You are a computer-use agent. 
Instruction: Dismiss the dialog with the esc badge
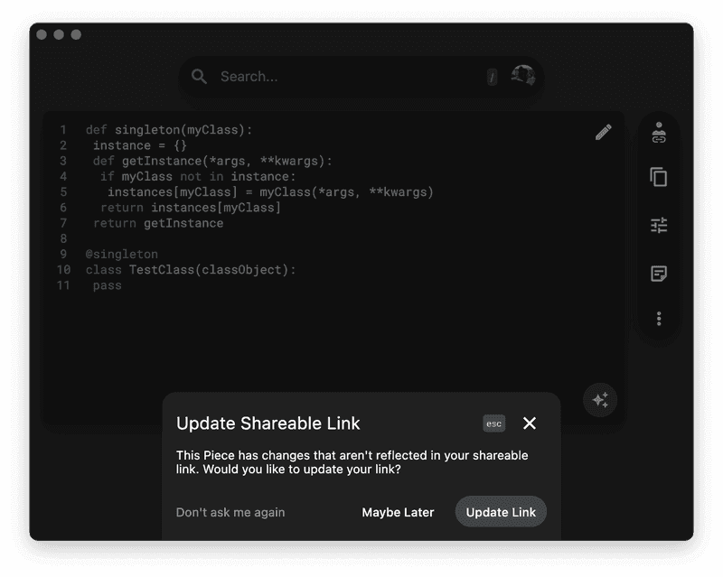tap(494, 423)
